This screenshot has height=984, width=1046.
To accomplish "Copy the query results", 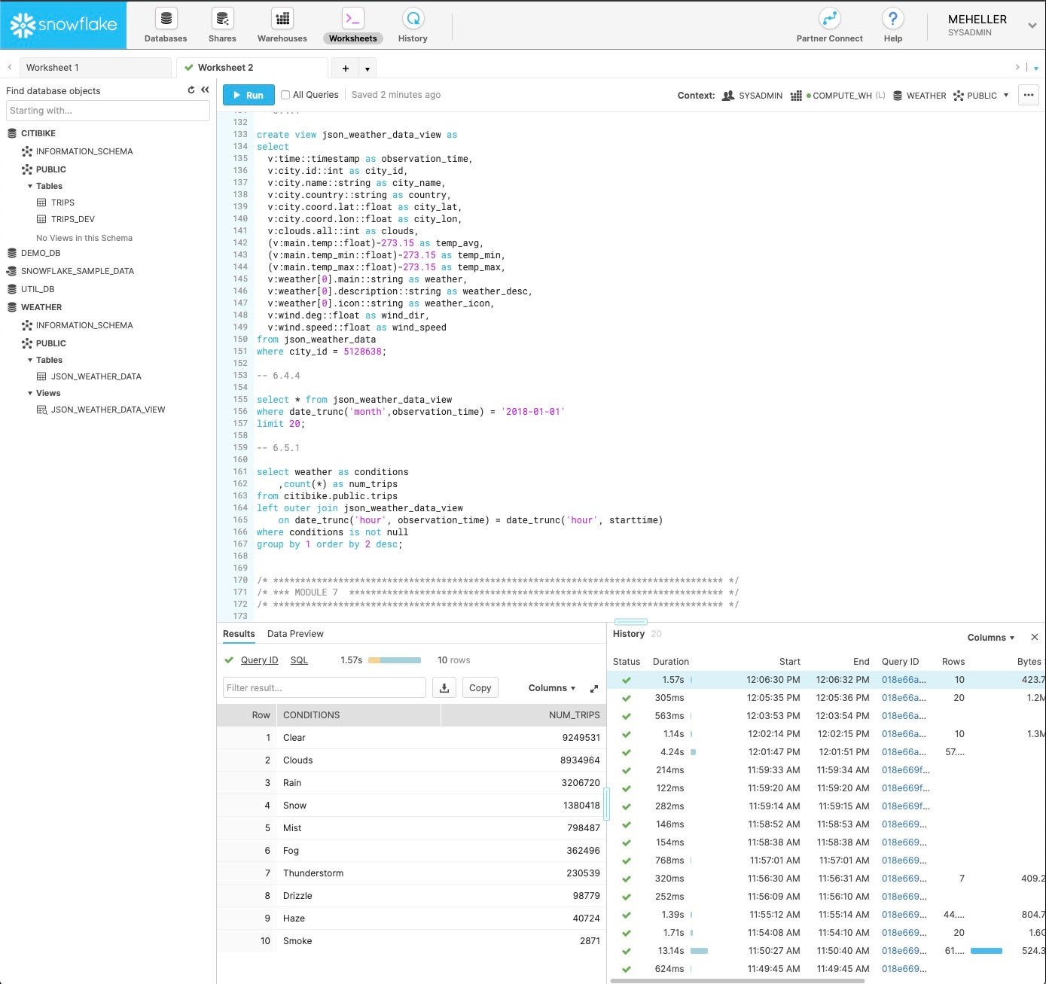I will (480, 687).
